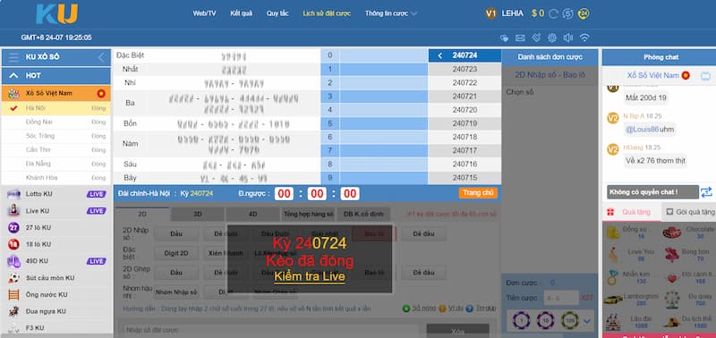The width and height of the screenshot is (716, 338).
Task: Select Xổ Số Việt Nam category
Action: point(56,94)
